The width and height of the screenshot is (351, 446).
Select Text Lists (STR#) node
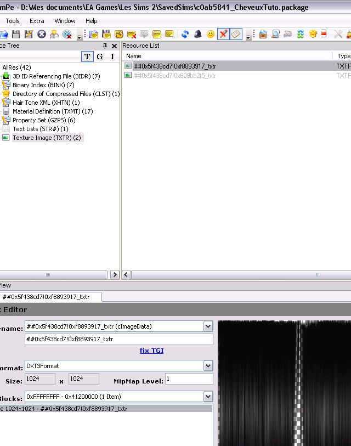coord(41,129)
